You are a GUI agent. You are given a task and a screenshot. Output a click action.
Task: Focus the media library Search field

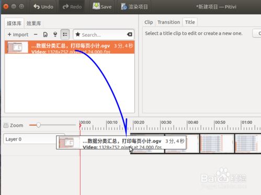[x=104, y=35]
